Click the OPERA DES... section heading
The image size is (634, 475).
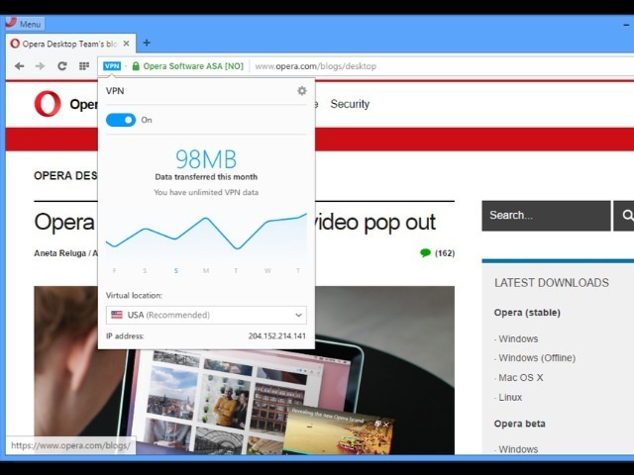65,176
